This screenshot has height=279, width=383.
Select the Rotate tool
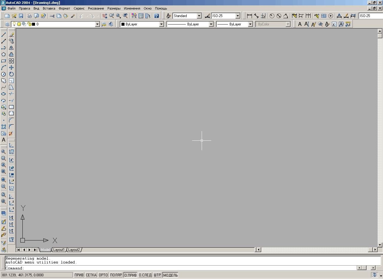click(x=11, y=74)
